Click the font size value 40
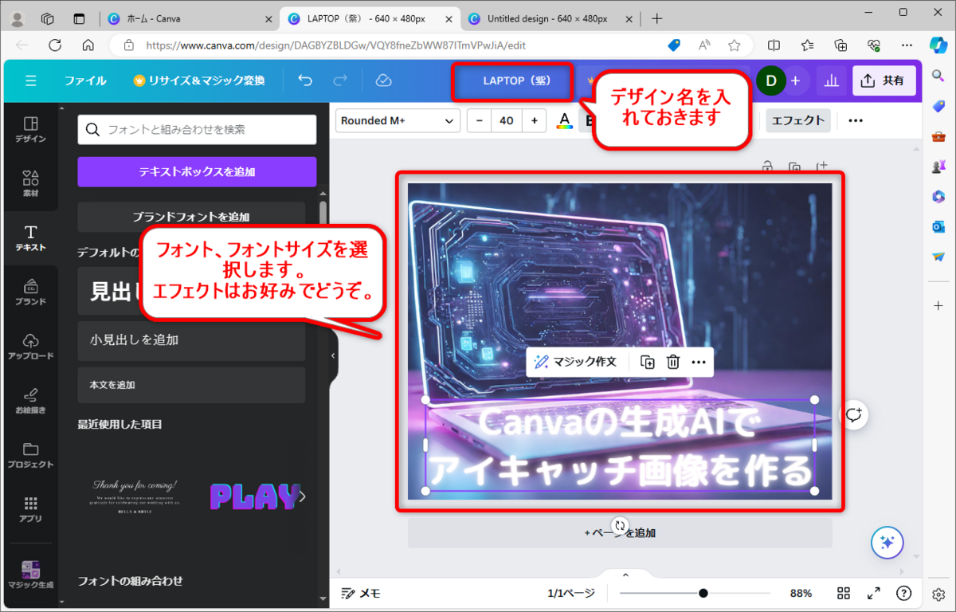The width and height of the screenshot is (956, 612). [x=507, y=120]
